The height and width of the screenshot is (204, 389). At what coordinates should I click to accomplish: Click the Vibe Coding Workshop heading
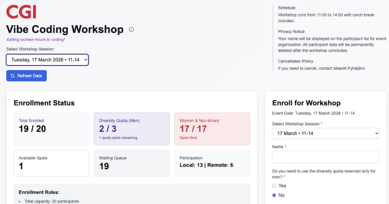[x=65, y=30]
